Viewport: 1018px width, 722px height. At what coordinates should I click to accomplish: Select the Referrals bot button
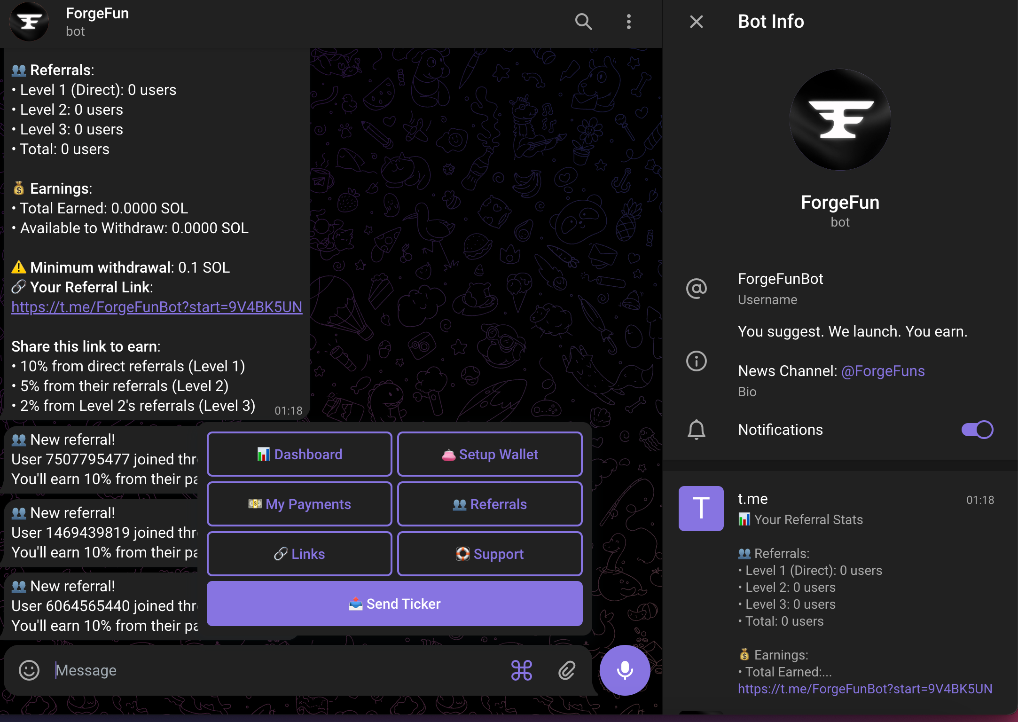[490, 504]
